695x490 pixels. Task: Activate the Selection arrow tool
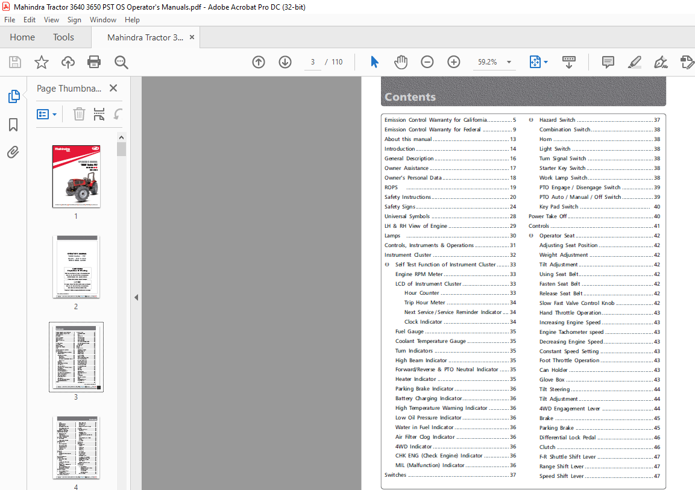374,62
